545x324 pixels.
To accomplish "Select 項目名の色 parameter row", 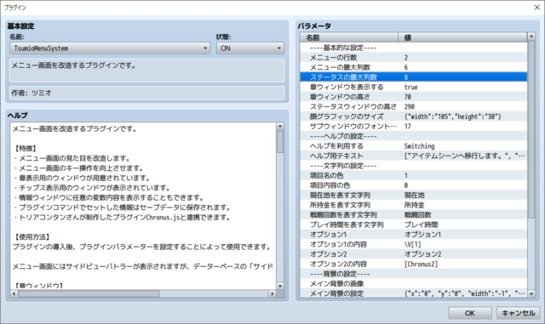I will [x=414, y=175].
